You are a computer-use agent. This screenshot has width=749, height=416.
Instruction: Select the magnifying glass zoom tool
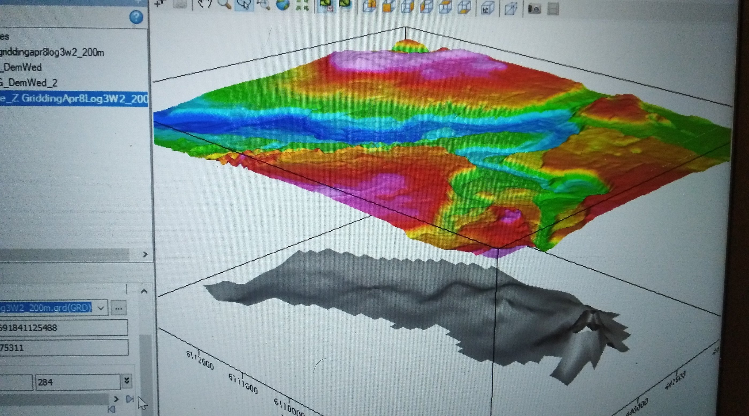click(x=224, y=3)
